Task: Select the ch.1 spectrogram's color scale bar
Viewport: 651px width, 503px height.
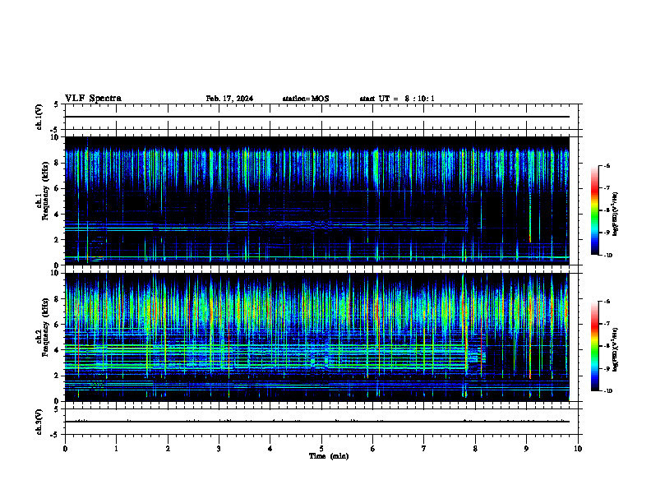Action: (594, 210)
